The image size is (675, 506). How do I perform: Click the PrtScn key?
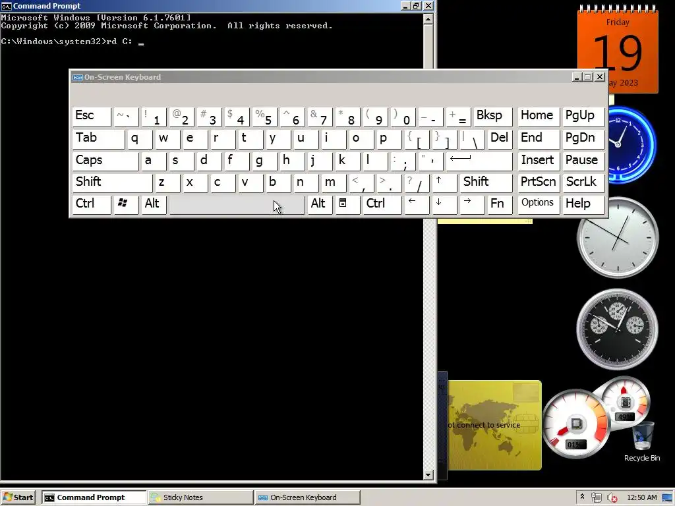[x=539, y=183]
